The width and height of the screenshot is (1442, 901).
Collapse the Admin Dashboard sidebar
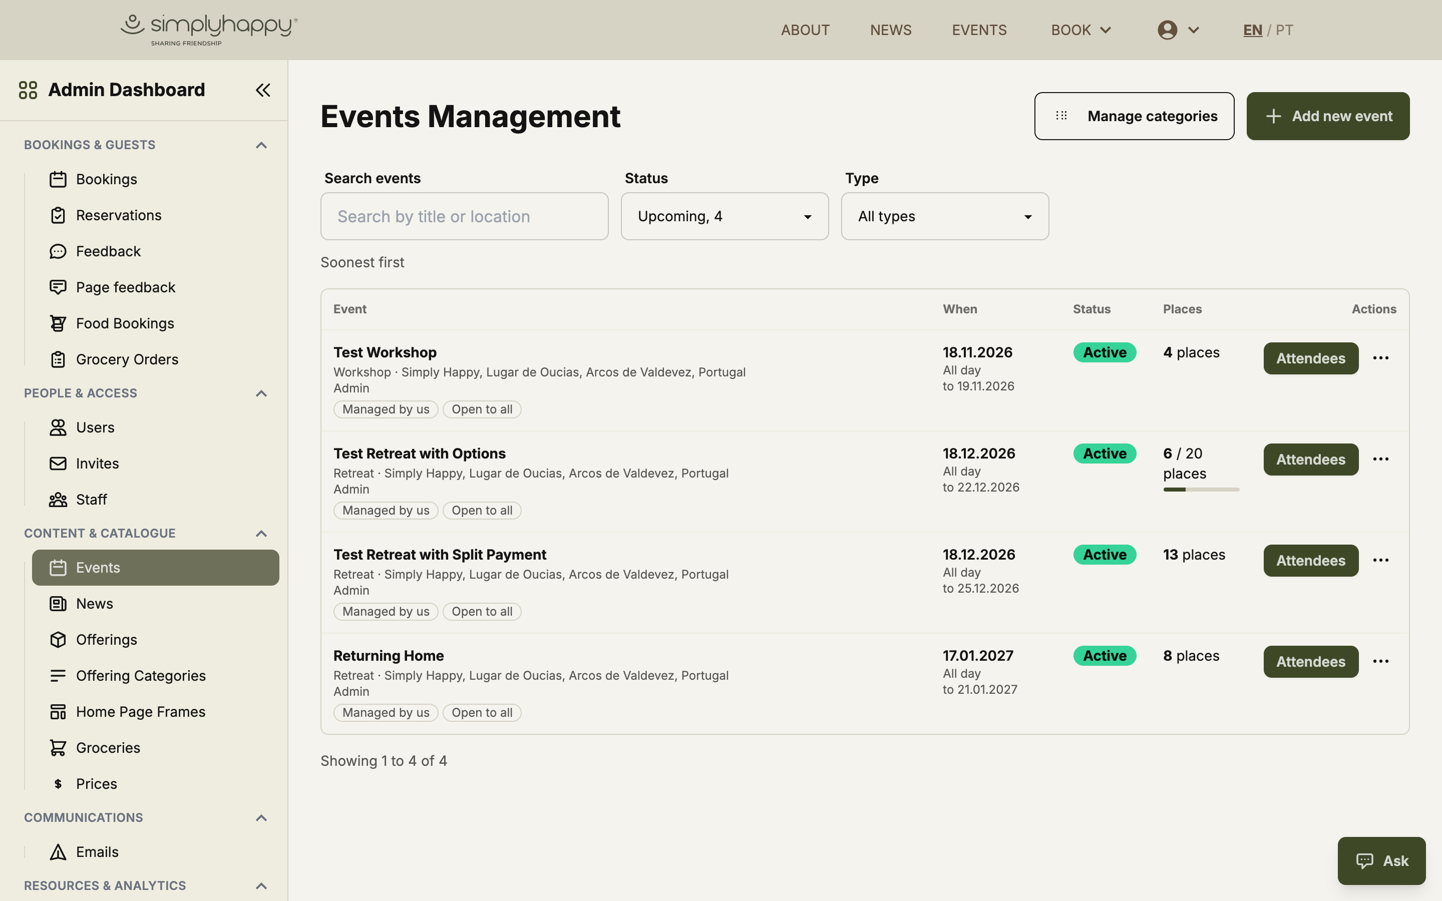point(263,90)
